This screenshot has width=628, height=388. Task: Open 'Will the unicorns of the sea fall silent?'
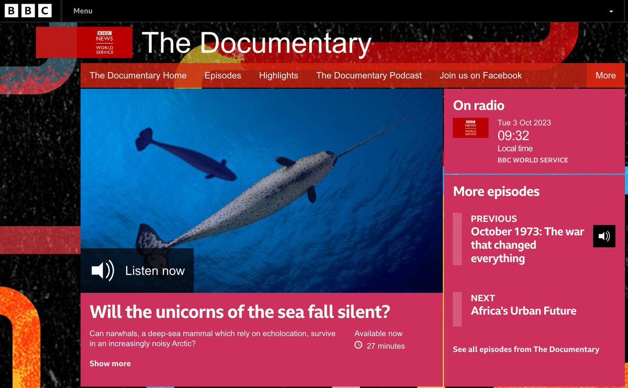click(x=240, y=312)
